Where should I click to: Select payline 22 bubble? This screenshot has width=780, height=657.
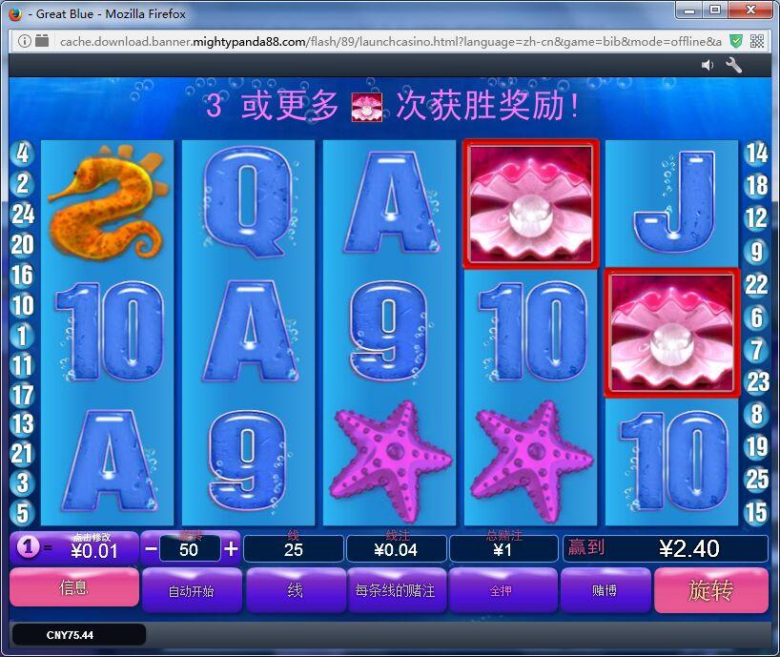756,285
